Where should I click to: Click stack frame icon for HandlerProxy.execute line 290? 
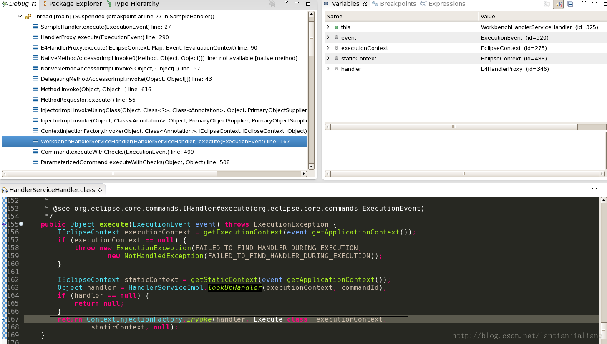(36, 37)
